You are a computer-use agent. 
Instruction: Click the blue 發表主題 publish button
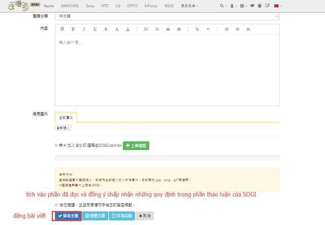tap(67, 216)
